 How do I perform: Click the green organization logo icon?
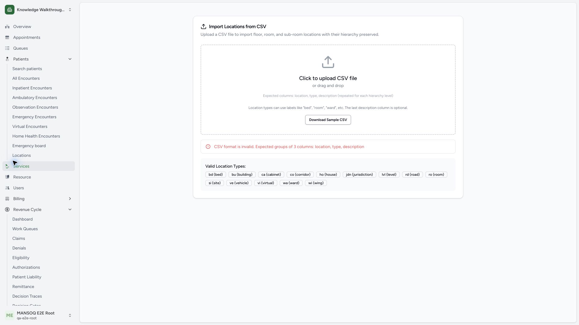[10, 10]
